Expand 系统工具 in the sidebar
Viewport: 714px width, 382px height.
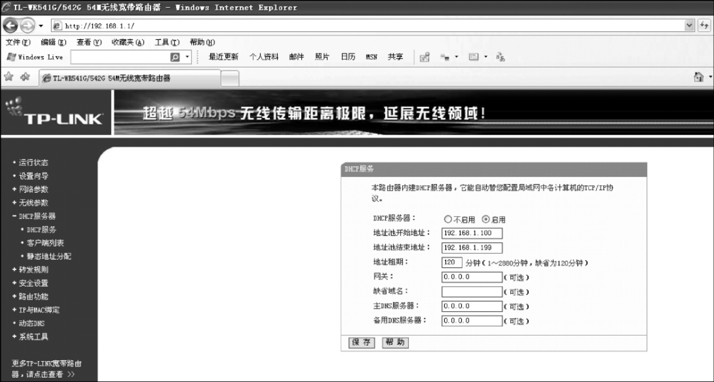coord(33,337)
